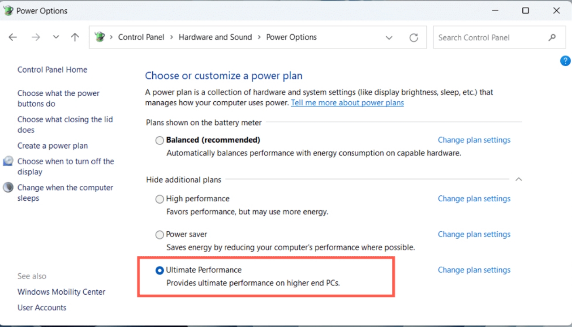Open the recent locations dropdown arrow
The width and height of the screenshot is (572, 327).
pyautogui.click(x=56, y=37)
